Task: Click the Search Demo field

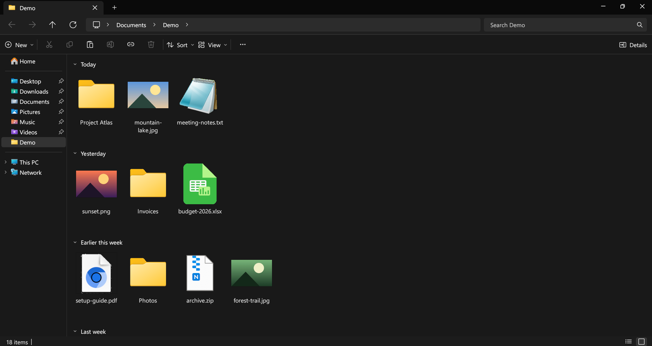Action: click(x=565, y=25)
